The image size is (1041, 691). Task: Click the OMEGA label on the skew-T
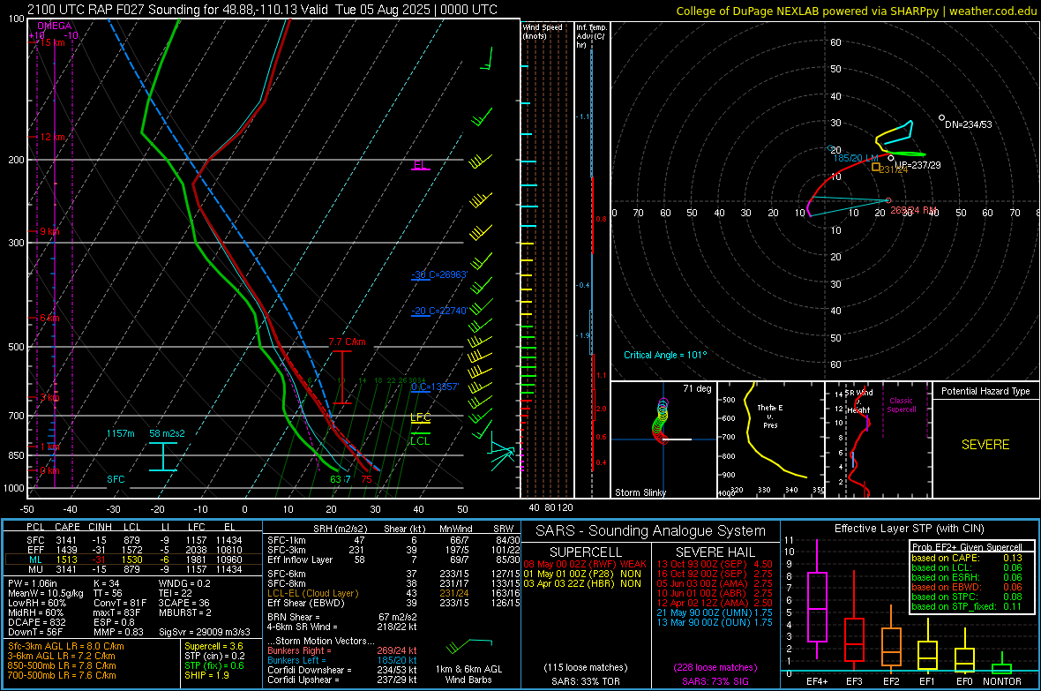point(55,26)
